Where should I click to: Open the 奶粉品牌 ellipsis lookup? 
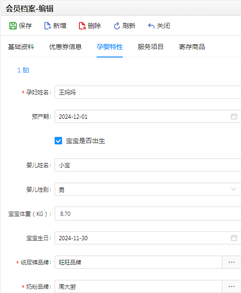point(232,286)
